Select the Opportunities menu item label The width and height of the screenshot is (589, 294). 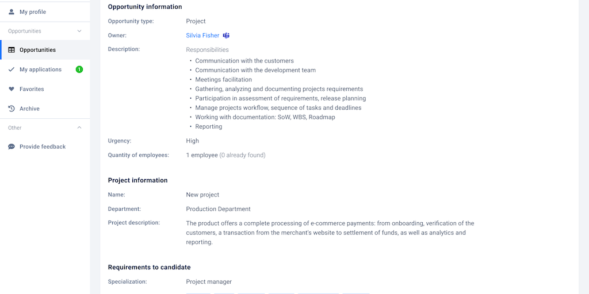[x=37, y=50]
